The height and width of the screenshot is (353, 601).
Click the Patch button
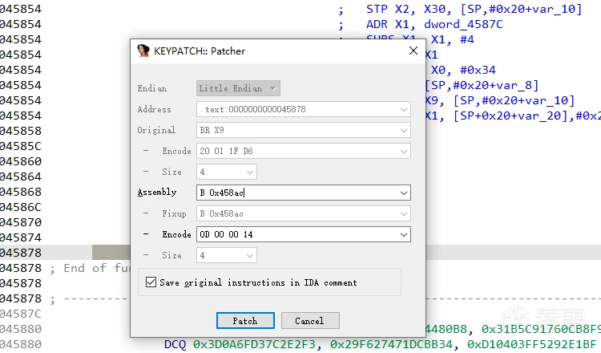(245, 320)
